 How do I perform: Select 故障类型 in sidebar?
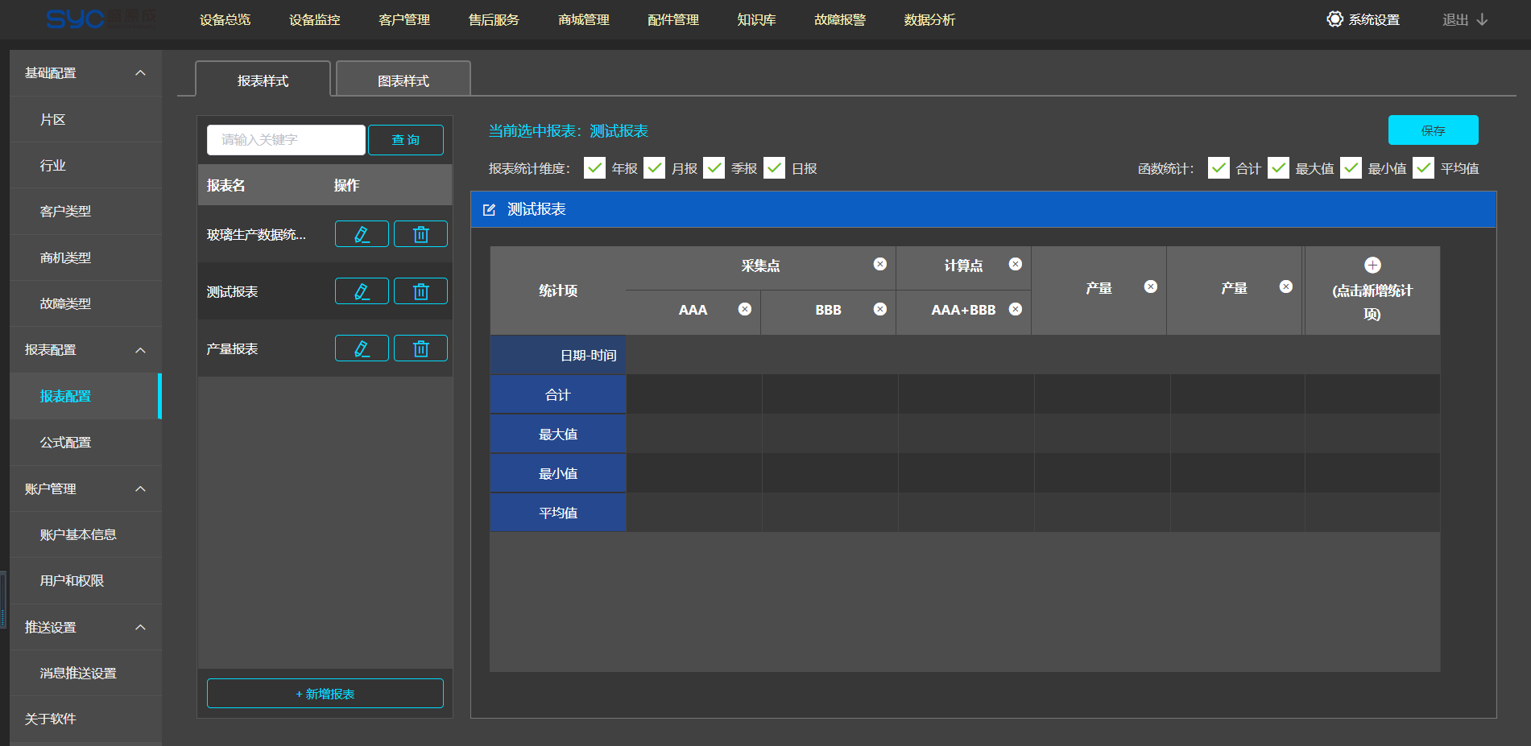click(x=85, y=303)
